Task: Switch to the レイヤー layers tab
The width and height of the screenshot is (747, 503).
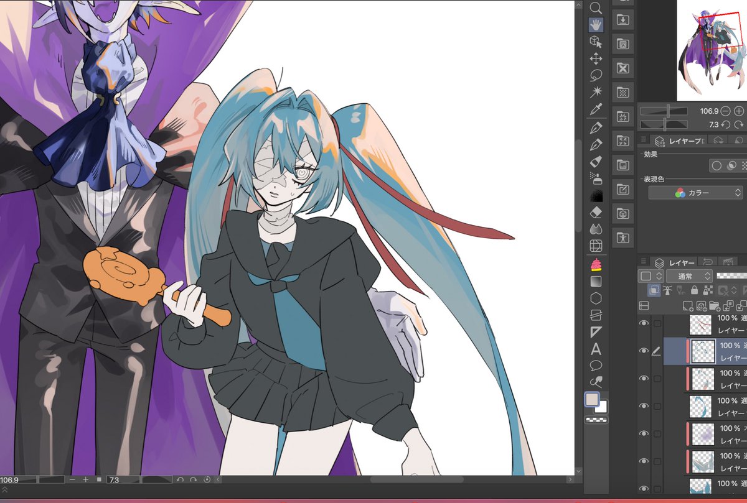Action: click(x=674, y=262)
